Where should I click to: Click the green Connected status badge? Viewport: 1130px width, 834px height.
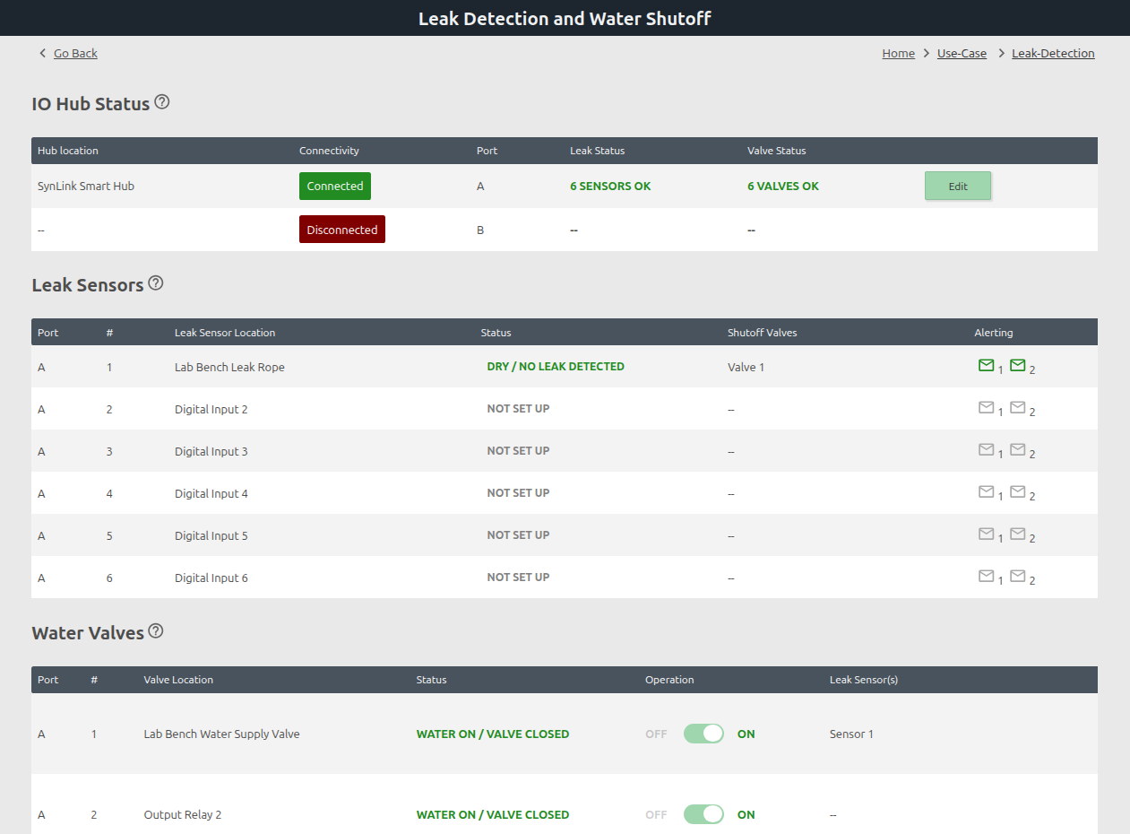[335, 186]
